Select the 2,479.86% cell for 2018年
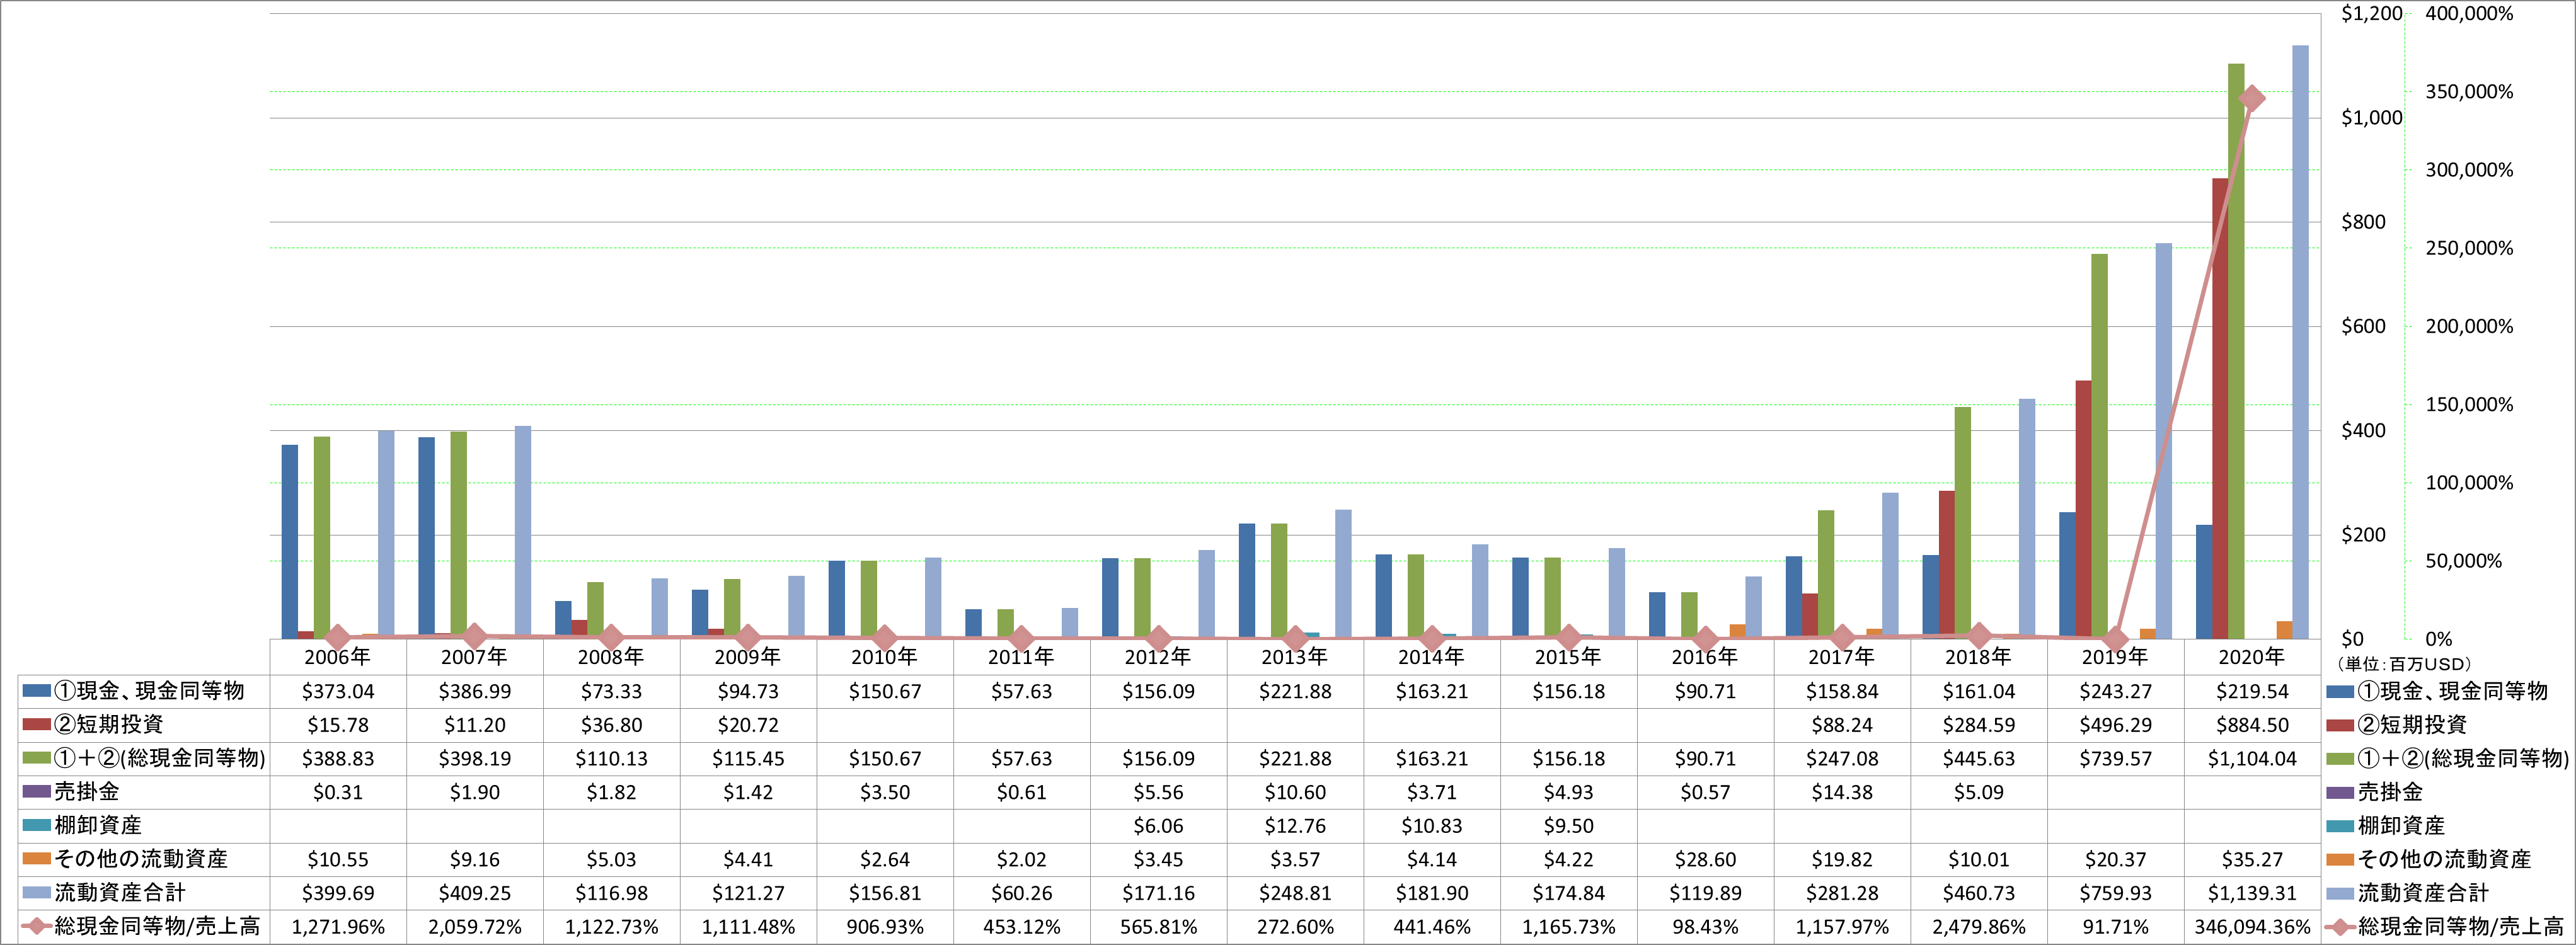Screen dimensions: 2576x945 pos(1979,927)
